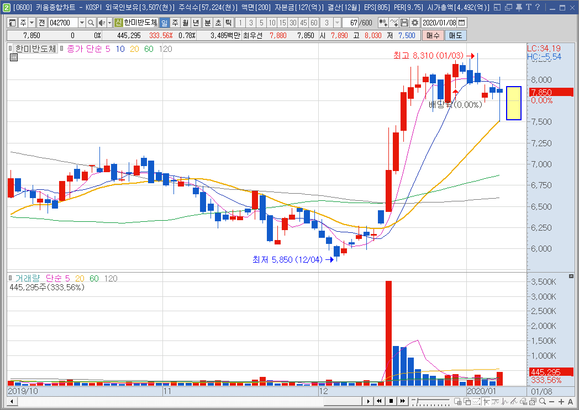Viewport: 579px width, 410px height.
Task: Select the minute (분) chart period
Action: [x=208, y=23]
